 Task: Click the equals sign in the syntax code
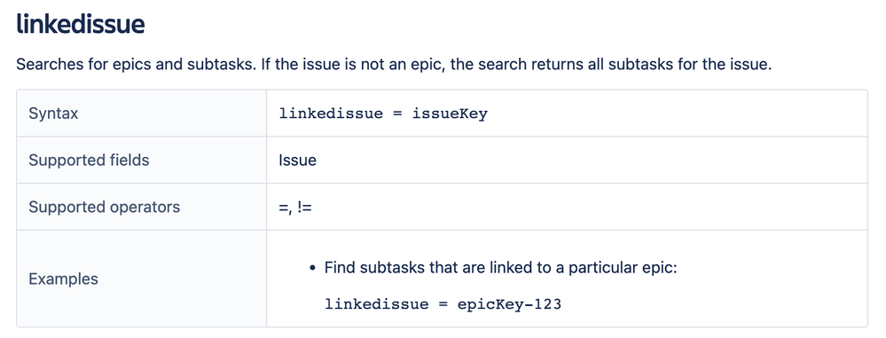pyautogui.click(x=398, y=114)
